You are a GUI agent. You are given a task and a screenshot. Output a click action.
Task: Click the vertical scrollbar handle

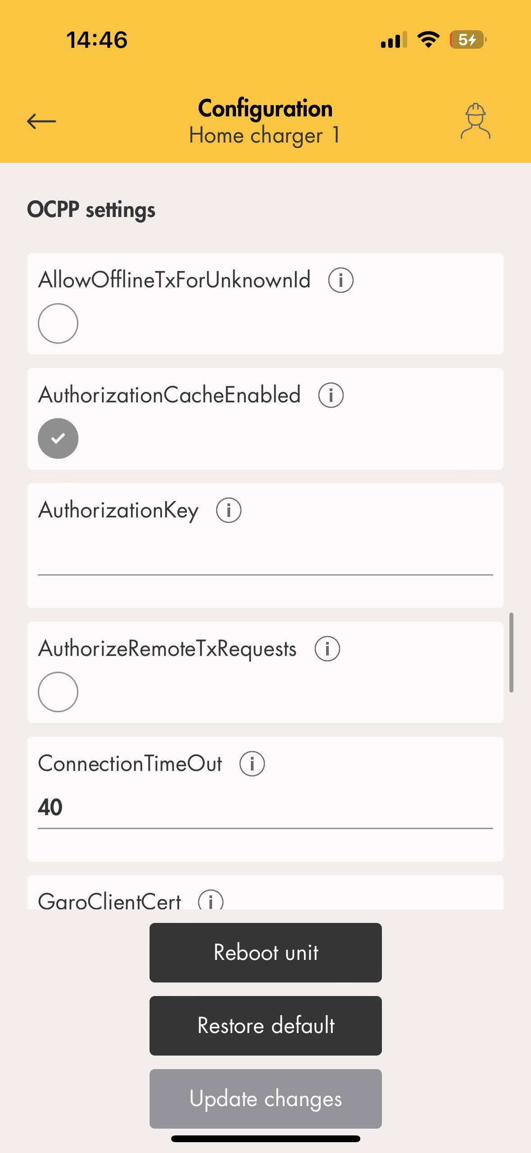(x=511, y=652)
